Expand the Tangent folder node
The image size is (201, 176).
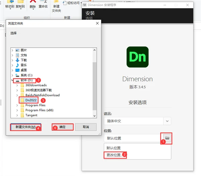tap(17, 115)
